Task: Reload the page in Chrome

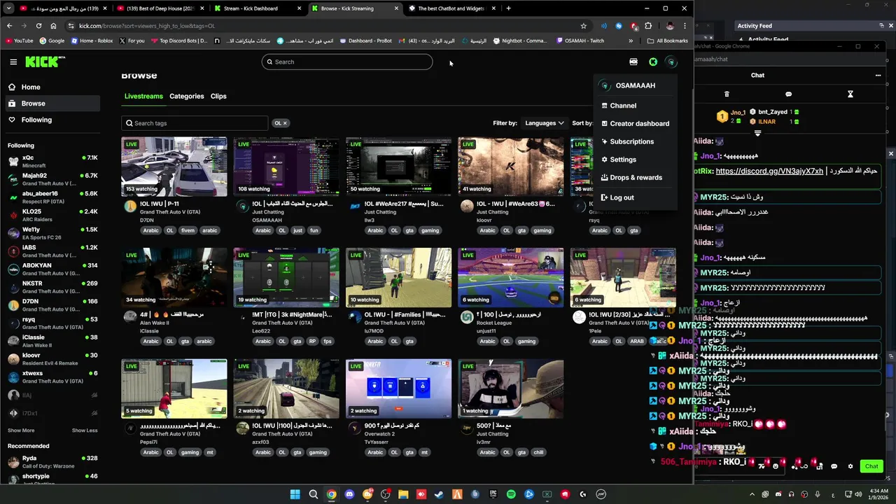Action: (38, 26)
